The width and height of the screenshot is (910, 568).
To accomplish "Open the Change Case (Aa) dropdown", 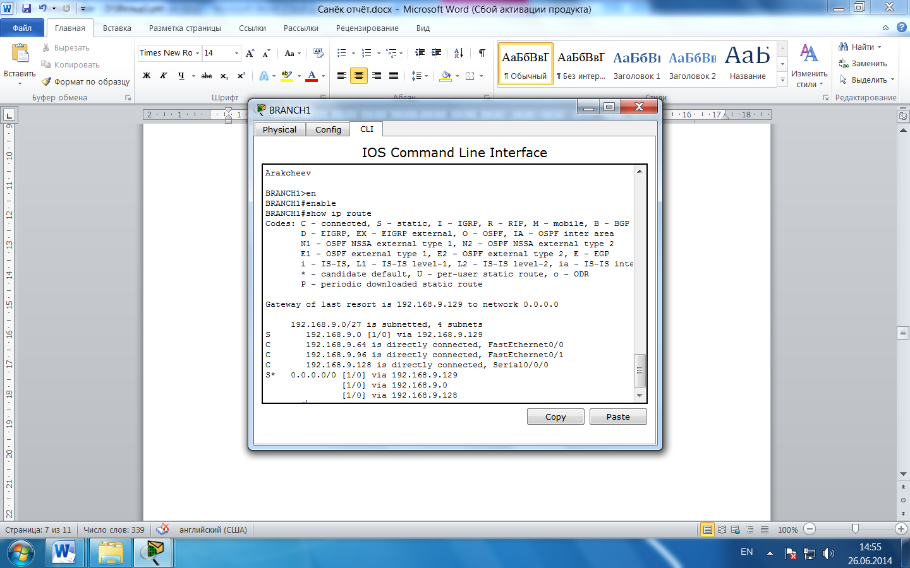I will tap(293, 53).
